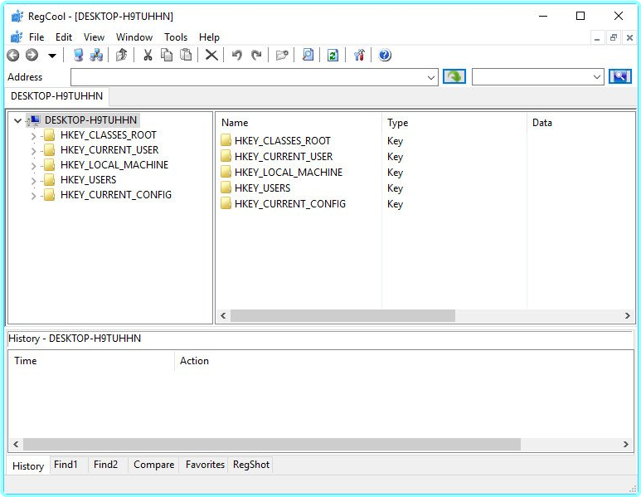Select HKEY_LOCAL_MACHINE tree item
Screen dimensions: 641x497
(114, 165)
